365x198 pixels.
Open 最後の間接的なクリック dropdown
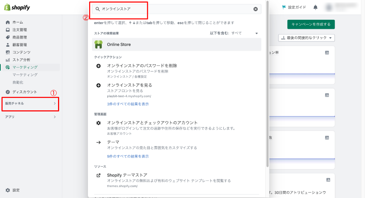(x=306, y=38)
